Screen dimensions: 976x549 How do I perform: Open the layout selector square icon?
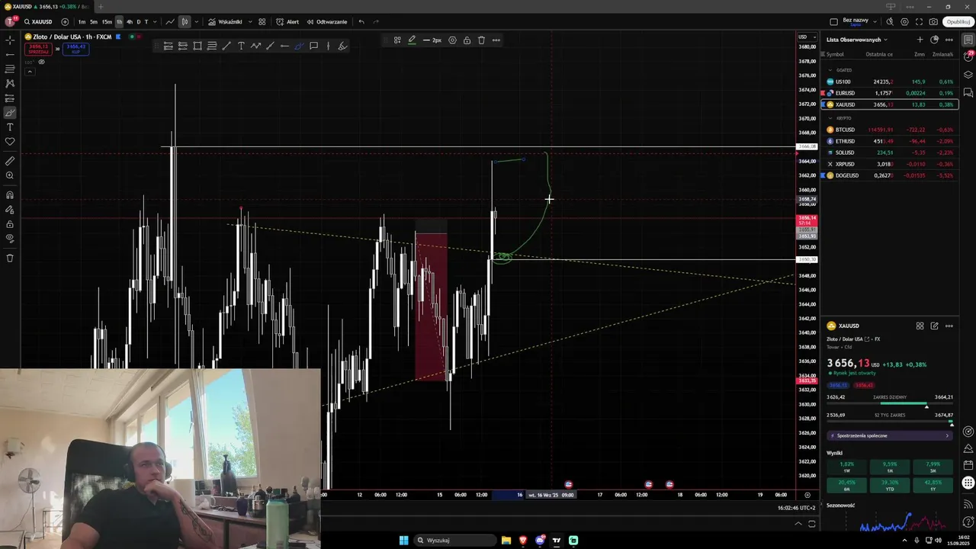pos(833,21)
